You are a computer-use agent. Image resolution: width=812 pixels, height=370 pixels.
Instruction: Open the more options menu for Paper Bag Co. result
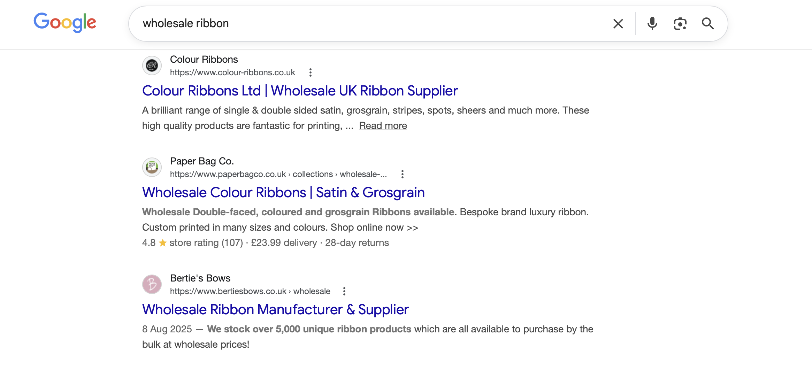click(402, 174)
